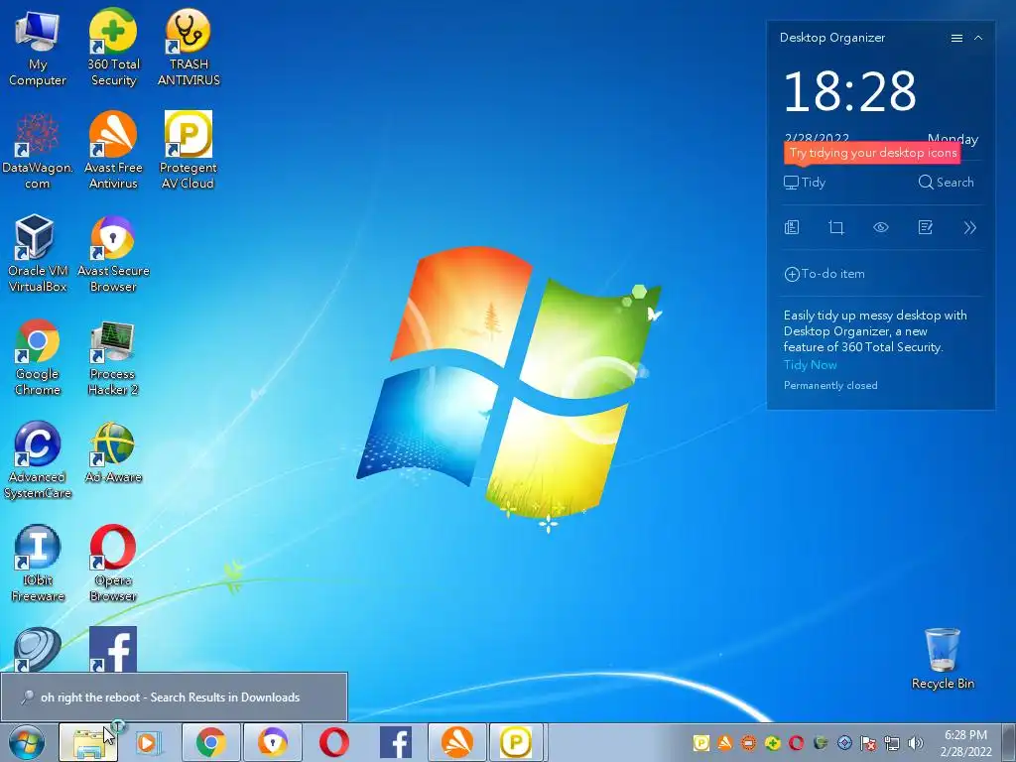
Task: Select the crop screenshot tool in Desktop Organizer
Action: 836,227
